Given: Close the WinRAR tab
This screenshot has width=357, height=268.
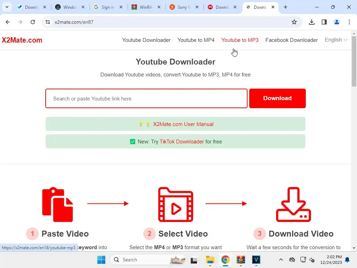Looking at the screenshot, I should 159,7.
